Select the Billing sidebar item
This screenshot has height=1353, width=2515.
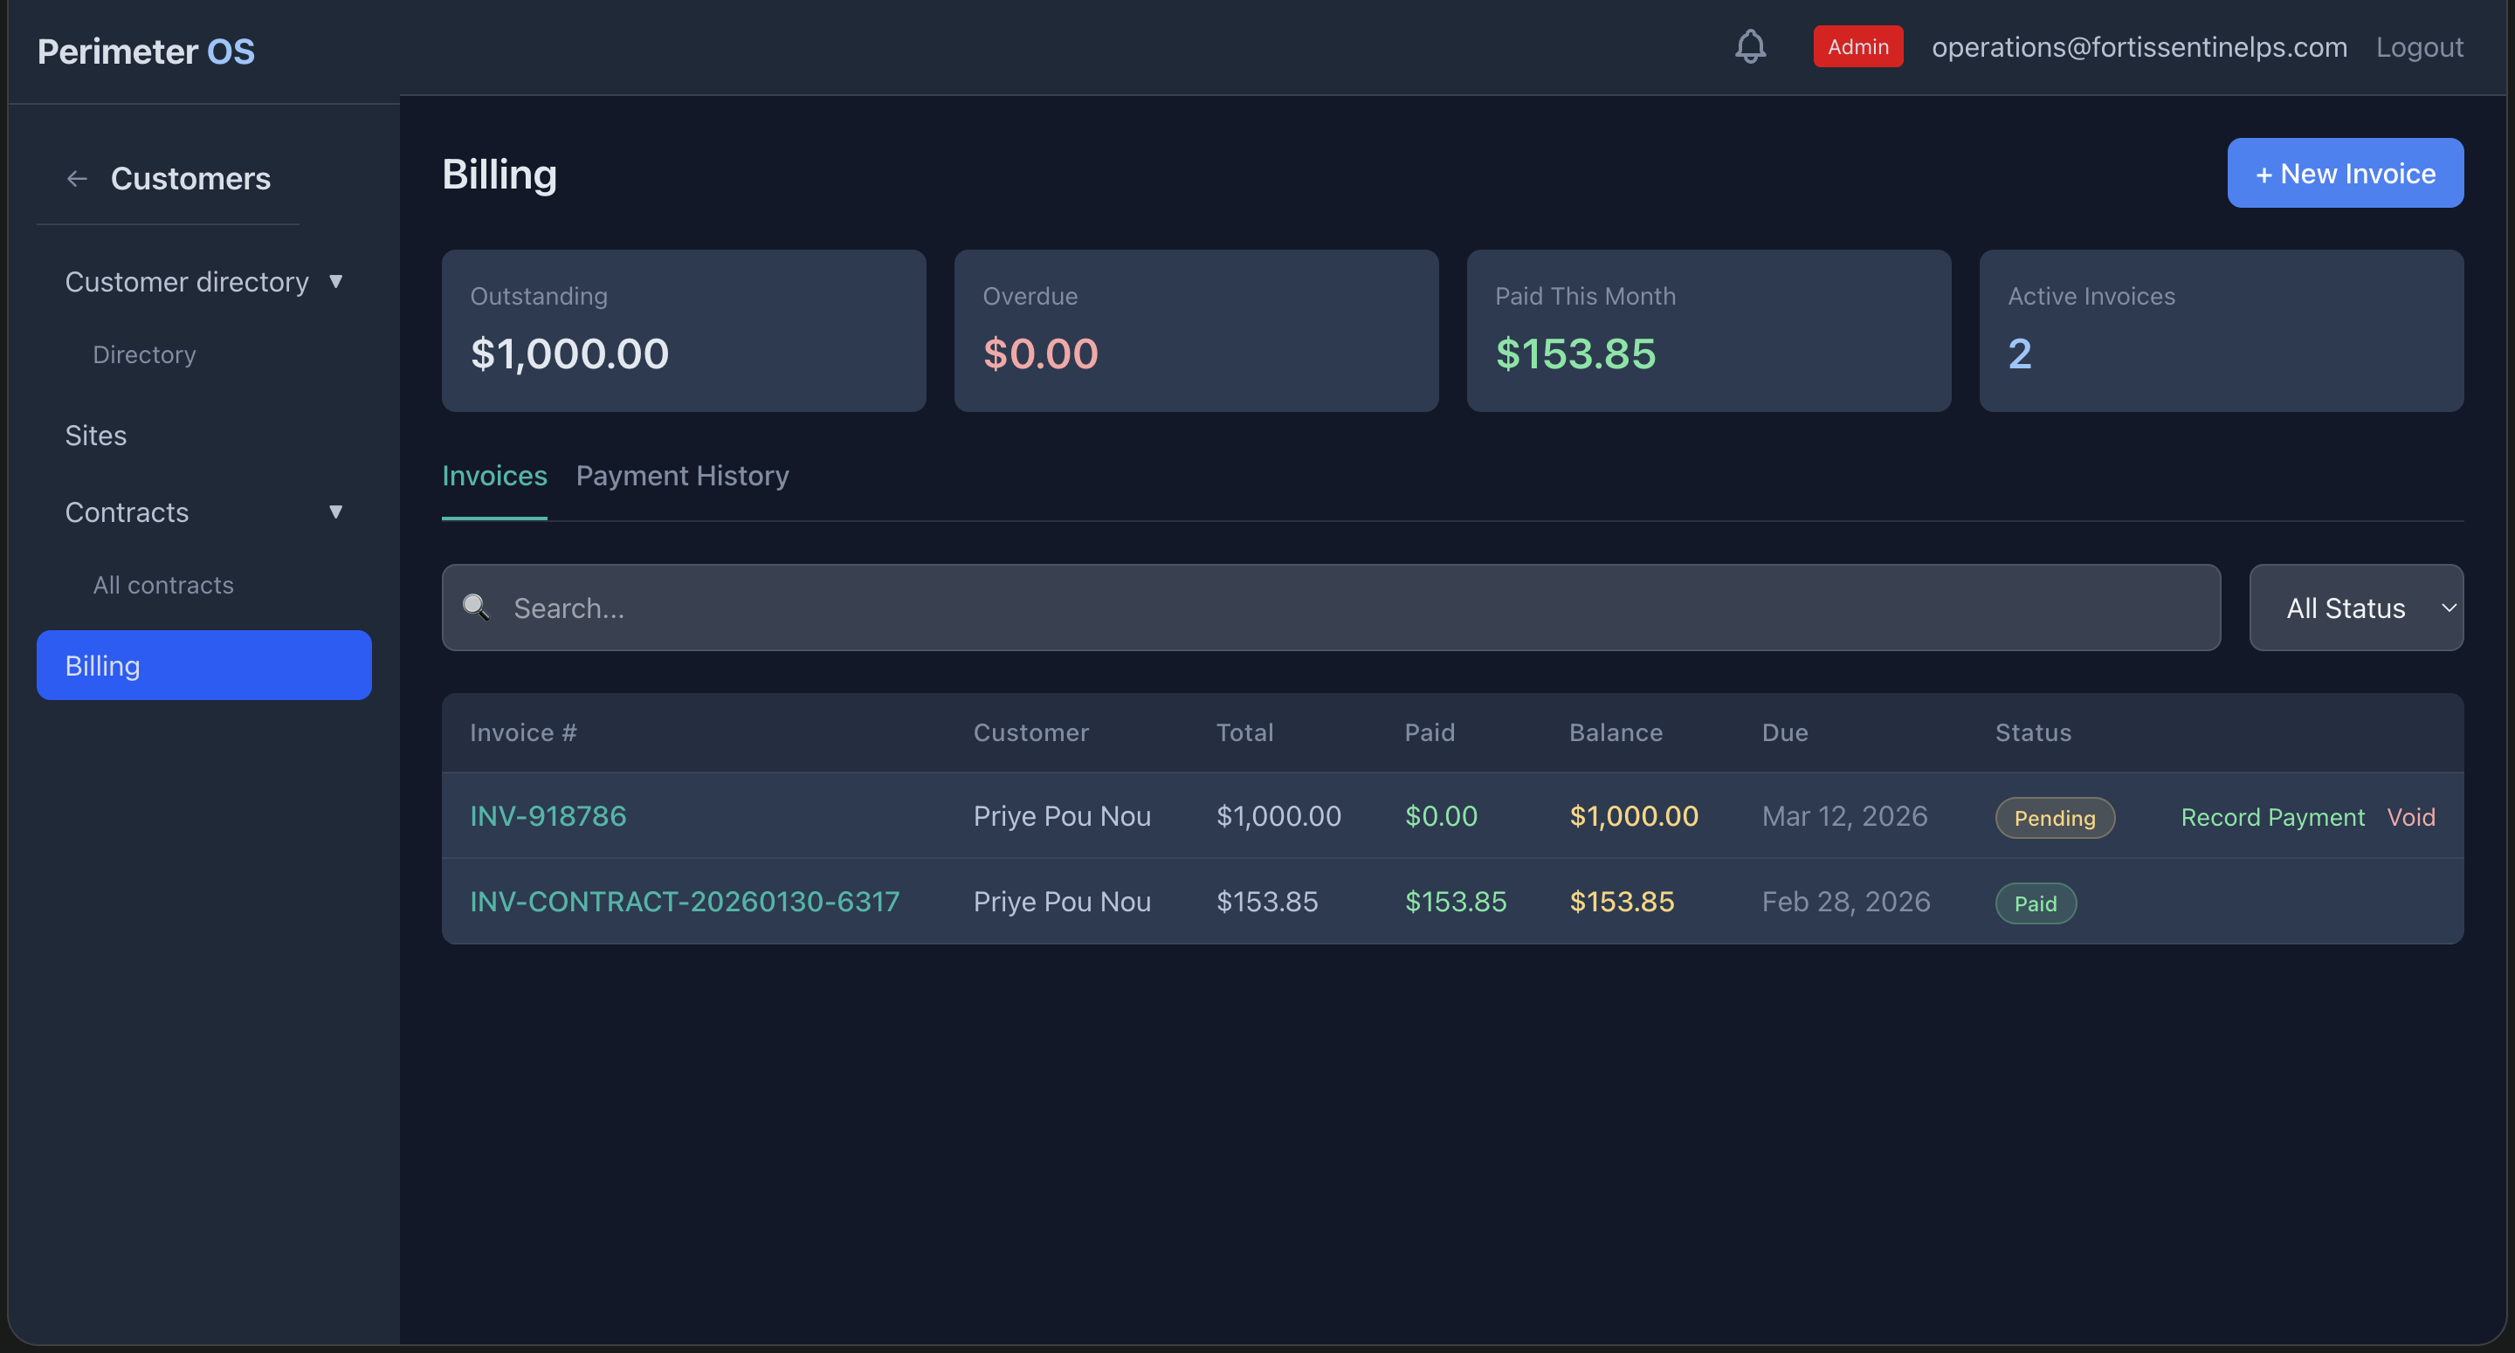coord(203,665)
